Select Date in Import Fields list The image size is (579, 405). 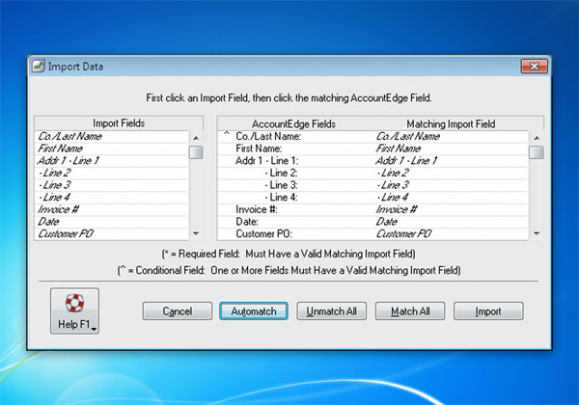point(111,222)
